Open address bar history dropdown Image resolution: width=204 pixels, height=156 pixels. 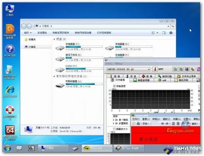(168, 26)
